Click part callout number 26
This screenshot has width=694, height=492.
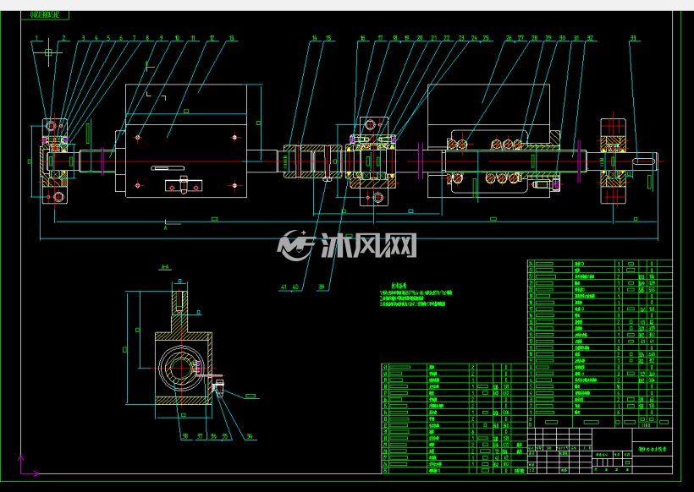coord(509,38)
